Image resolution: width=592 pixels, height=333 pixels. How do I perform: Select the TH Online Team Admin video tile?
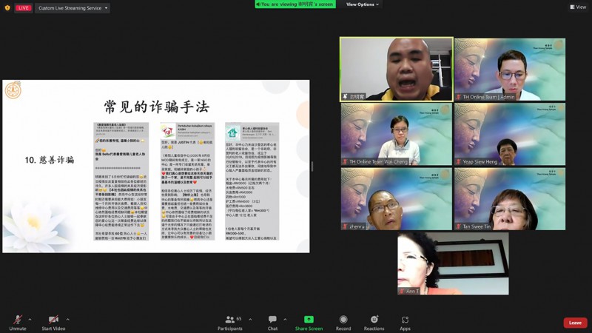click(509, 70)
